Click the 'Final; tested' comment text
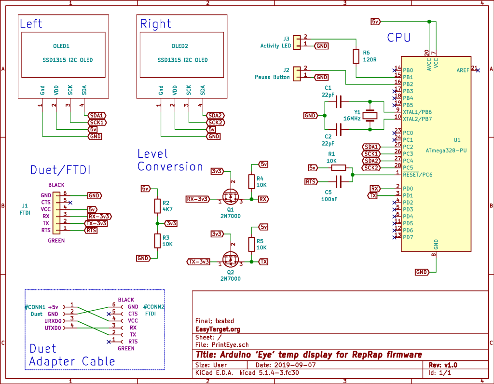 pos(215,321)
